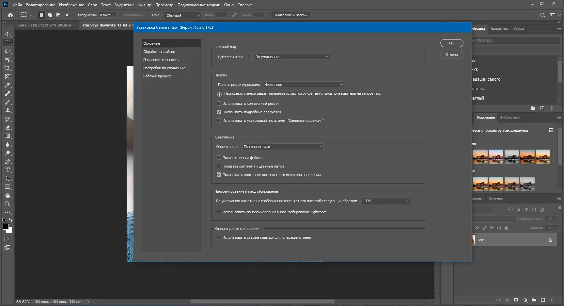
Task: Select the Clone Stamp tool
Action: coord(8,110)
